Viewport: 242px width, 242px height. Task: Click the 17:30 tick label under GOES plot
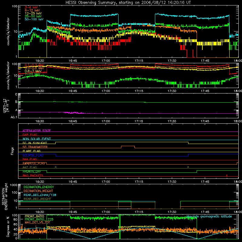(x=172, y=121)
